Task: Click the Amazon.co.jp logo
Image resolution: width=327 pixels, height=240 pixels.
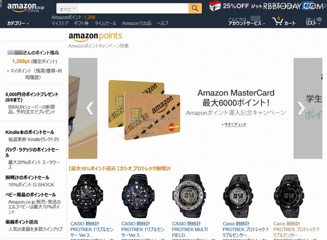Action: coord(26,7)
